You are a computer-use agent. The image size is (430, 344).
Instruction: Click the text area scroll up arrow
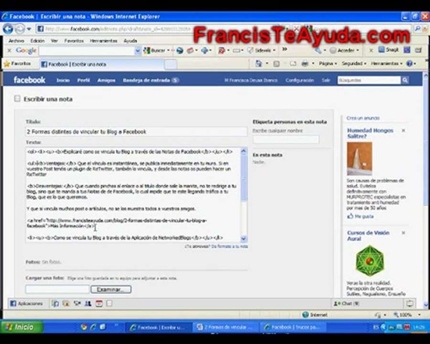[244, 151]
